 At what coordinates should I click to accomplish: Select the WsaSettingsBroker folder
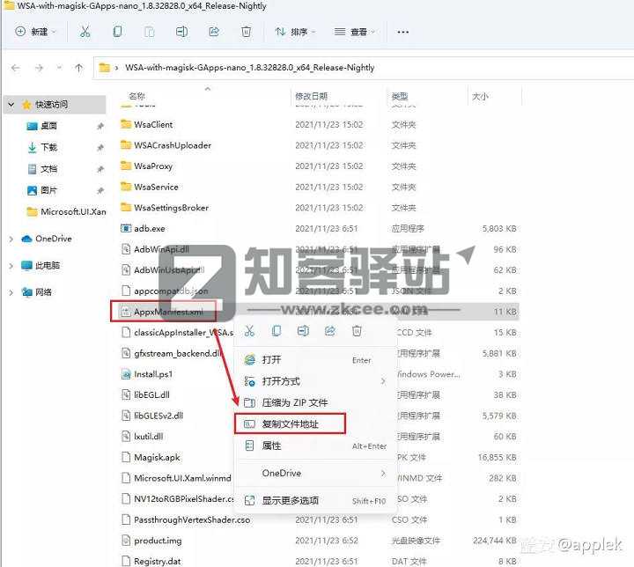[171, 208]
